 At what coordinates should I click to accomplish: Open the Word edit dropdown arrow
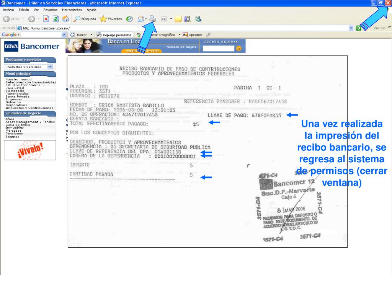click(x=171, y=19)
